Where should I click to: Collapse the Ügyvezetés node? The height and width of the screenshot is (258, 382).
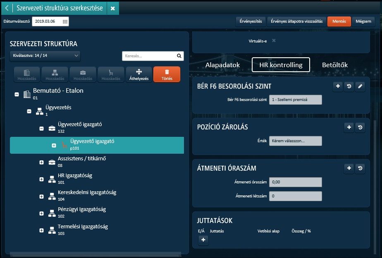pyautogui.click(x=29, y=111)
